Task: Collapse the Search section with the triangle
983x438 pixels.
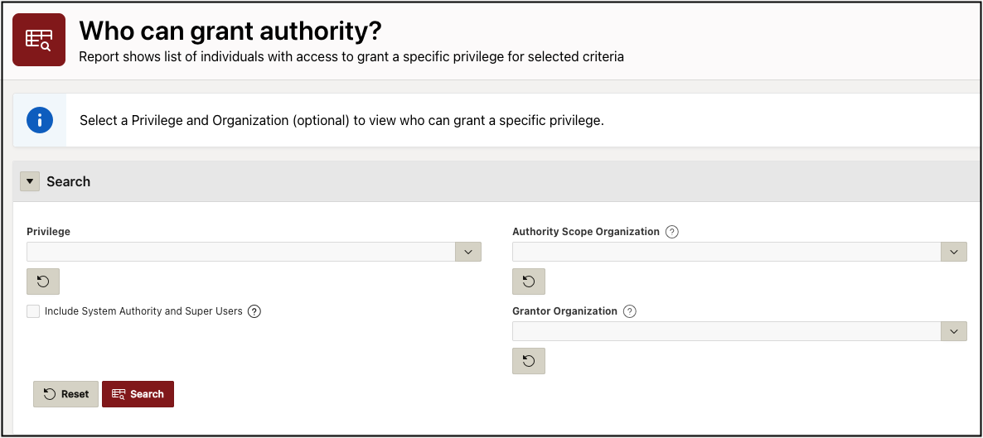Action: point(30,181)
